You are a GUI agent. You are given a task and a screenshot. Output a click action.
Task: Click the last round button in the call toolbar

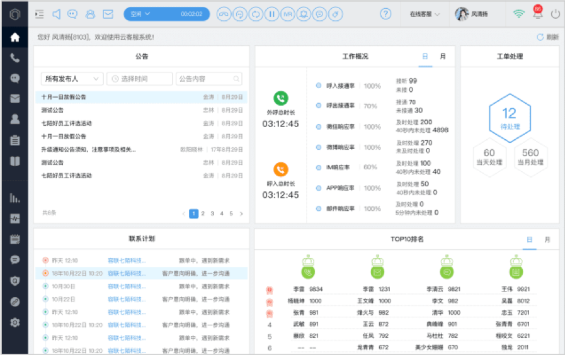coord(336,14)
